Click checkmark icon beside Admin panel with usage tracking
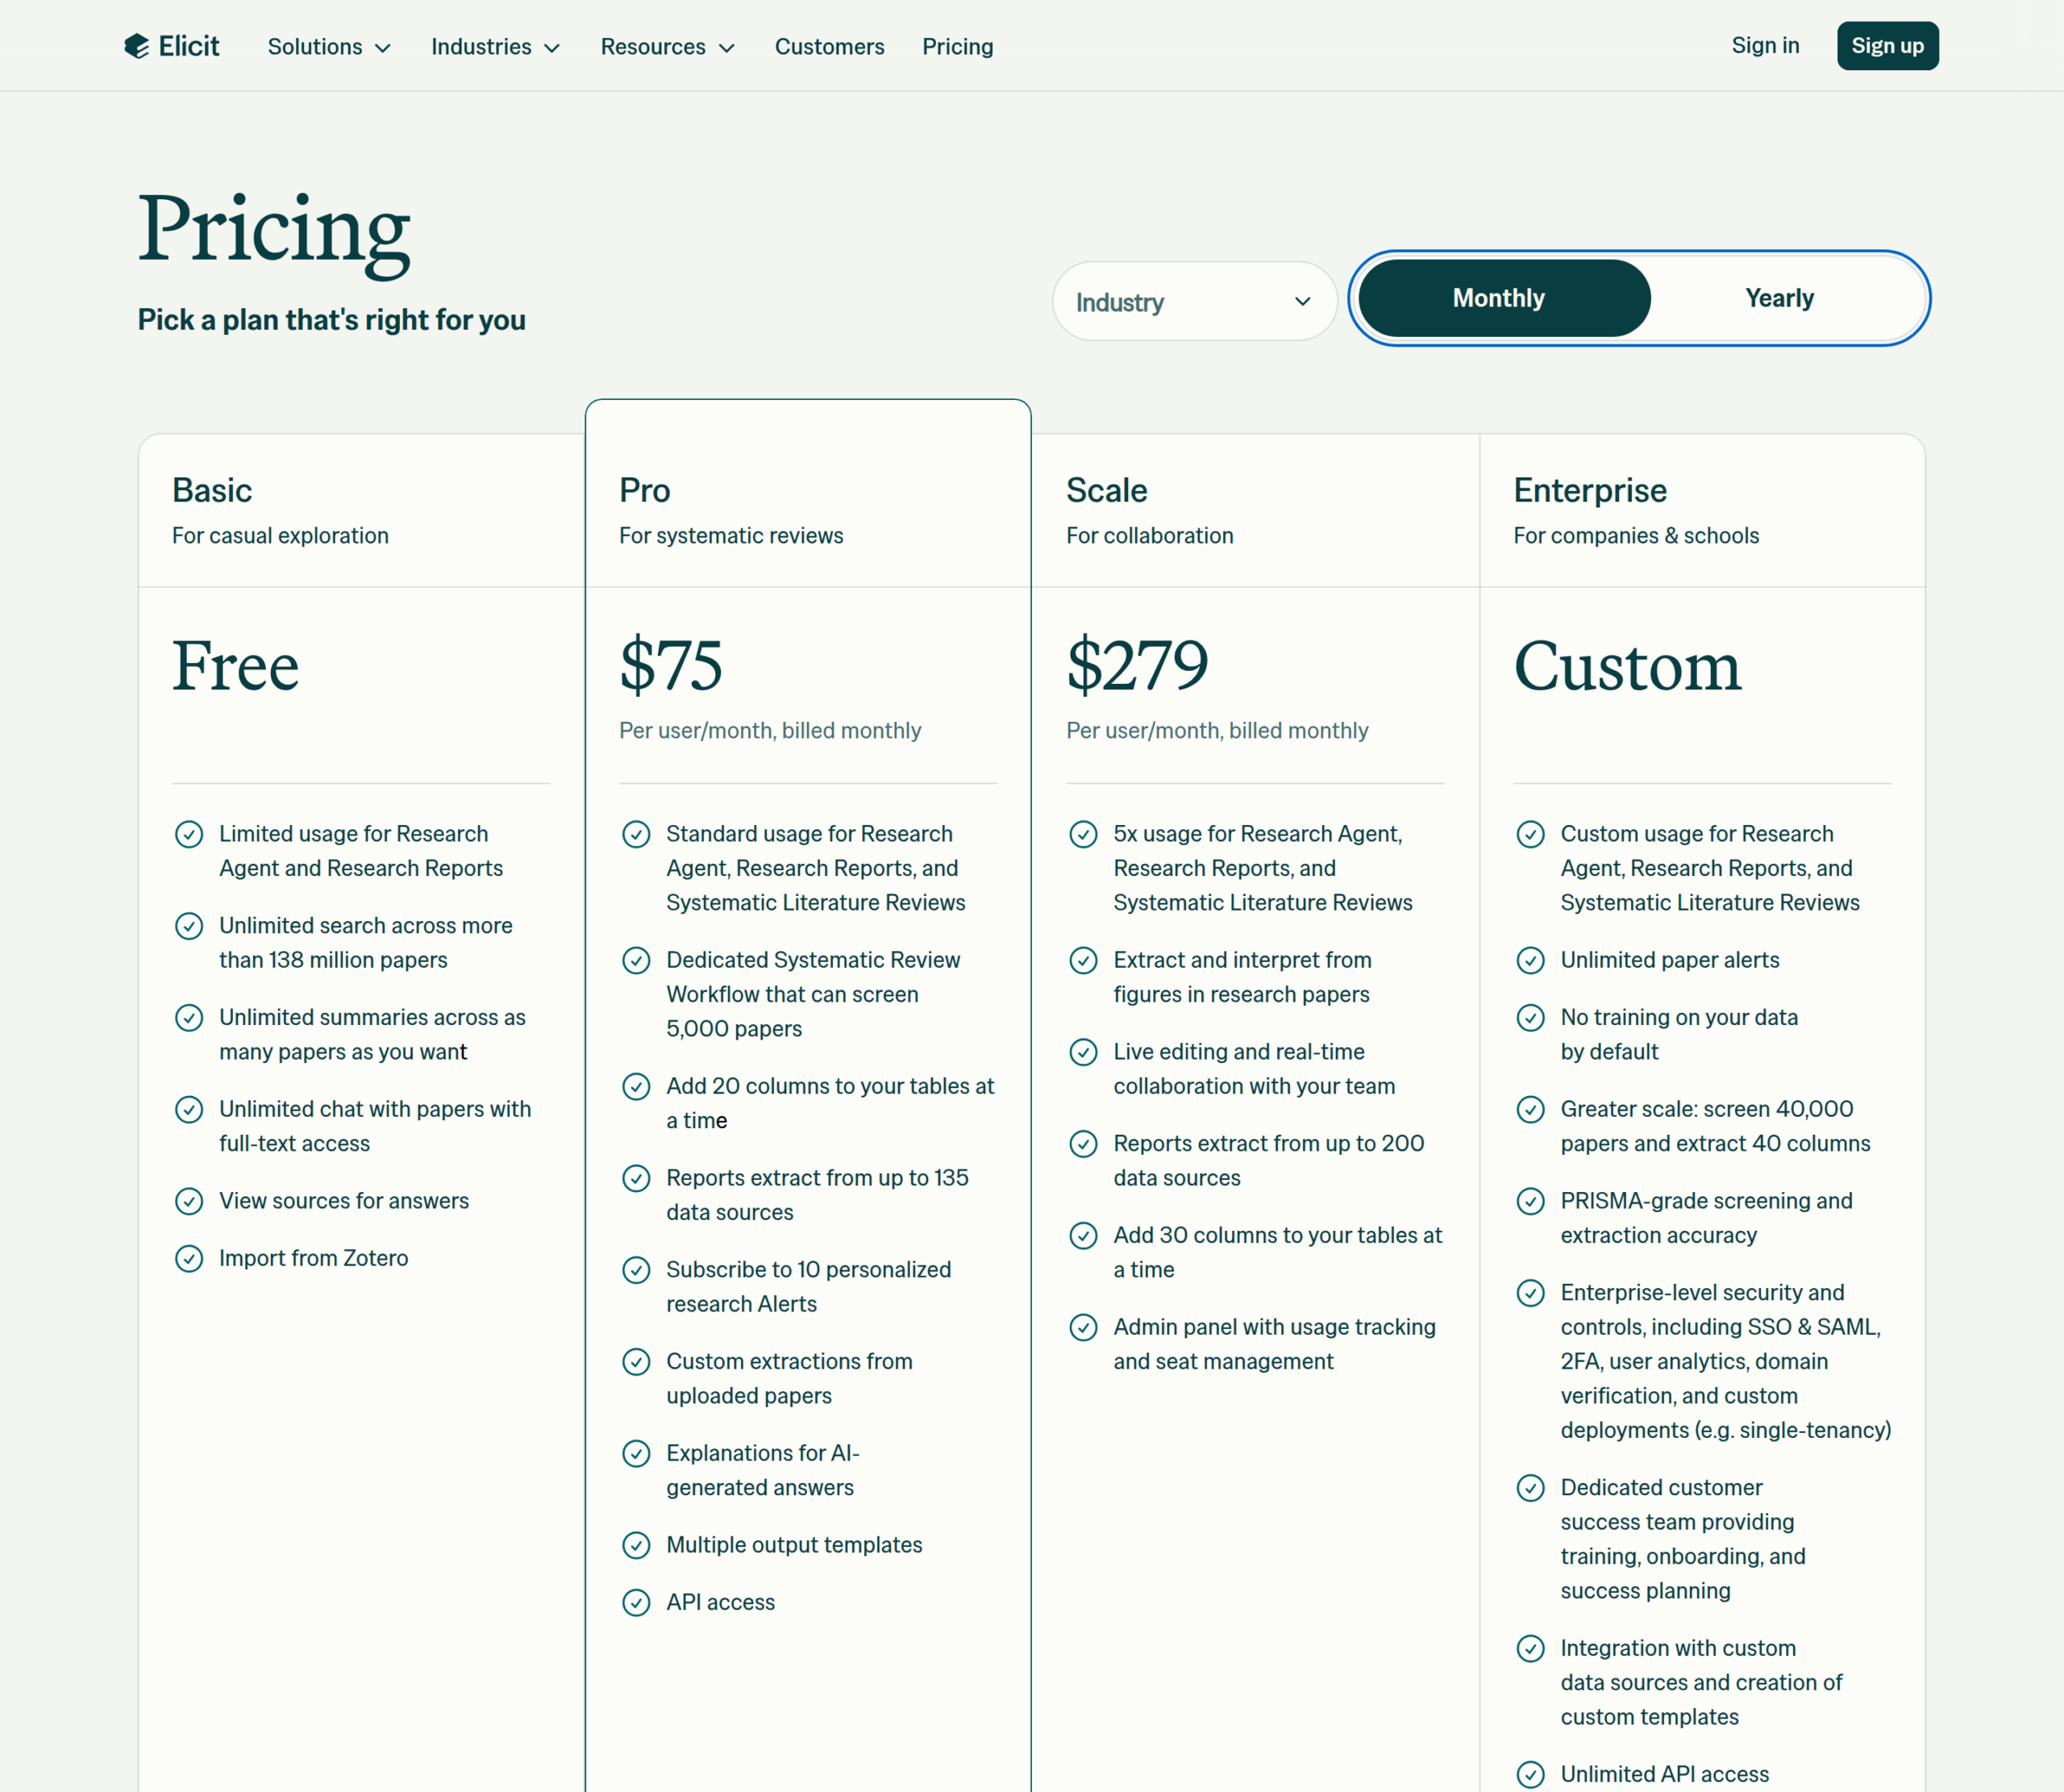This screenshot has width=2064, height=1792. click(1084, 1327)
